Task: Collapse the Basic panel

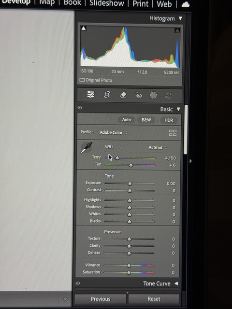Action: point(178,109)
